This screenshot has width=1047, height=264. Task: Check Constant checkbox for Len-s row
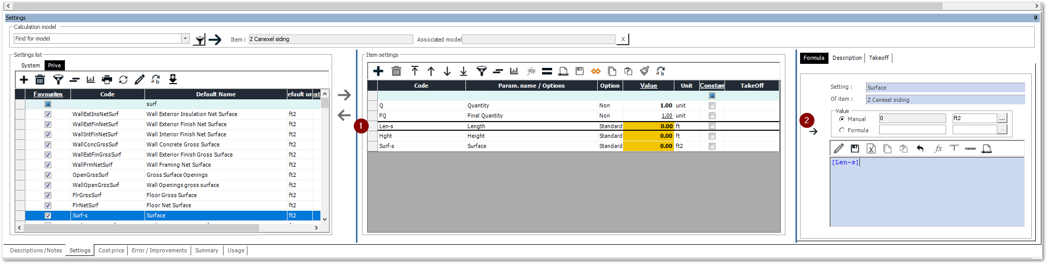tap(712, 126)
